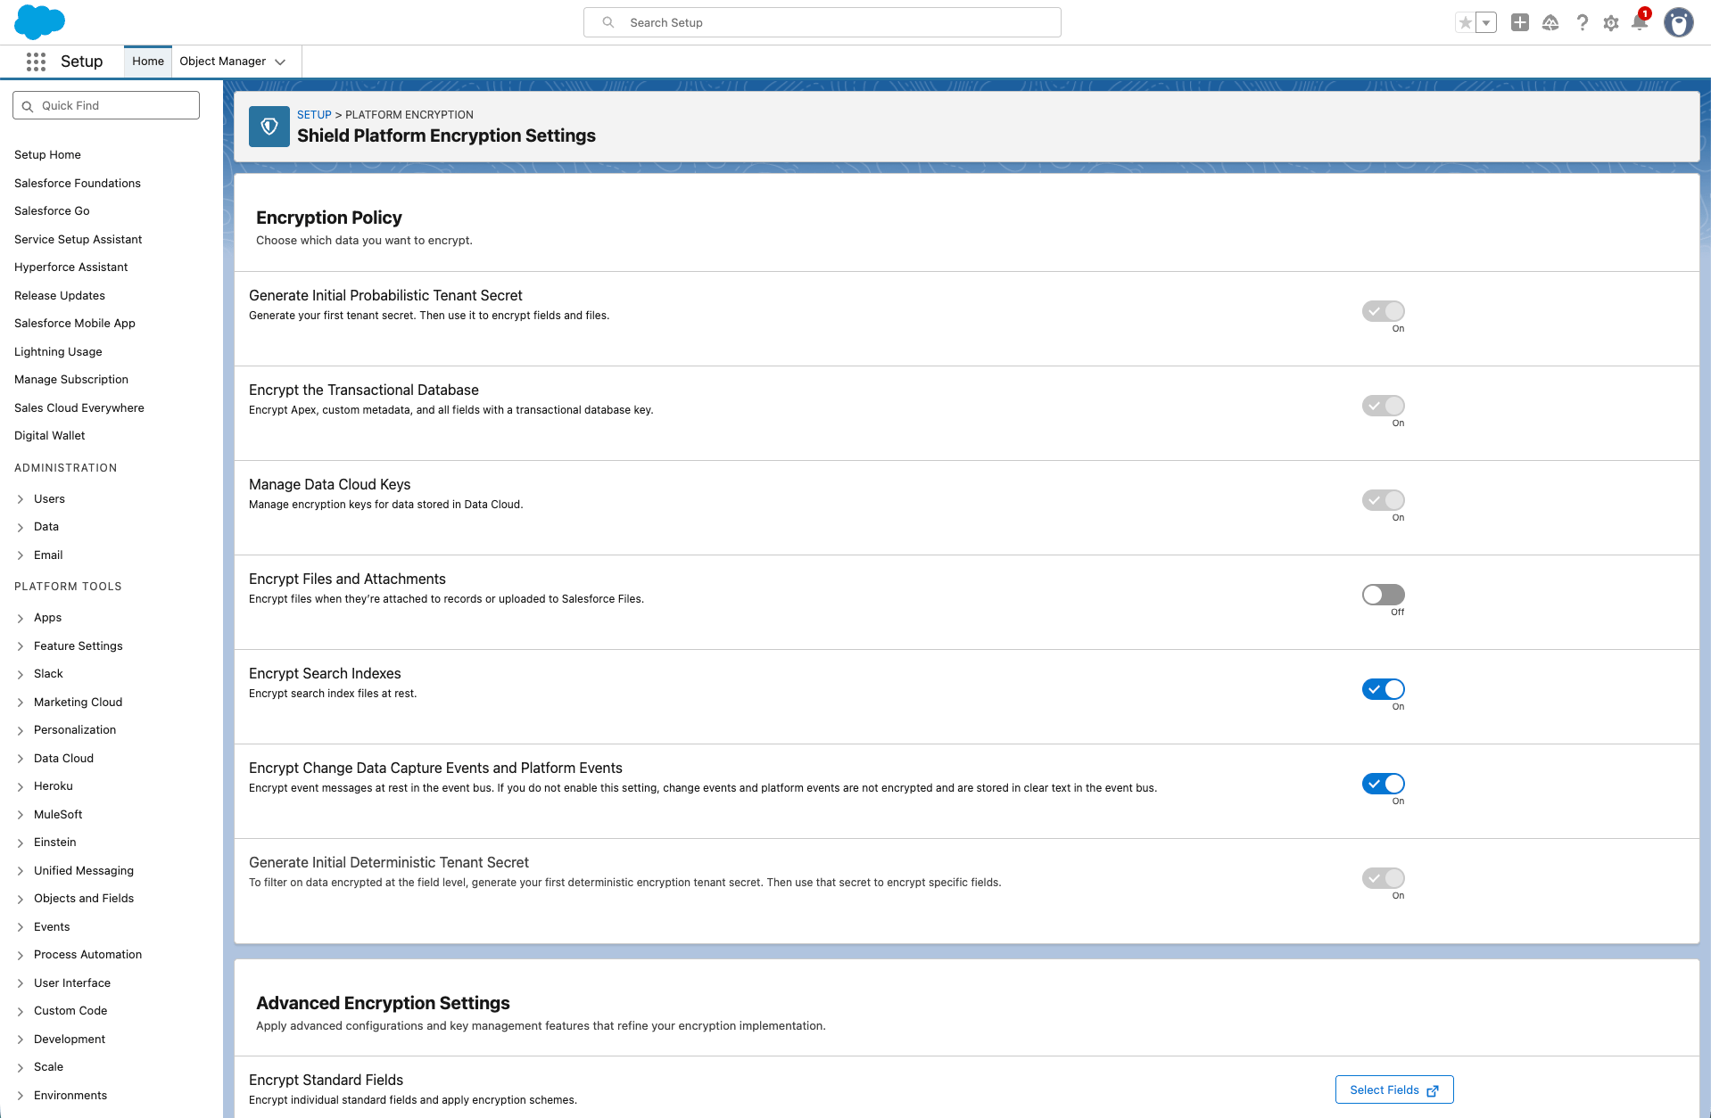The image size is (1711, 1118).
Task: Turn off Encrypt Change Data Capture Events toggle
Action: click(x=1383, y=784)
